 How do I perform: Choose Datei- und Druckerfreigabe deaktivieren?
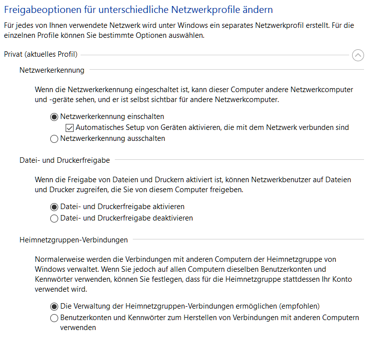(54, 219)
